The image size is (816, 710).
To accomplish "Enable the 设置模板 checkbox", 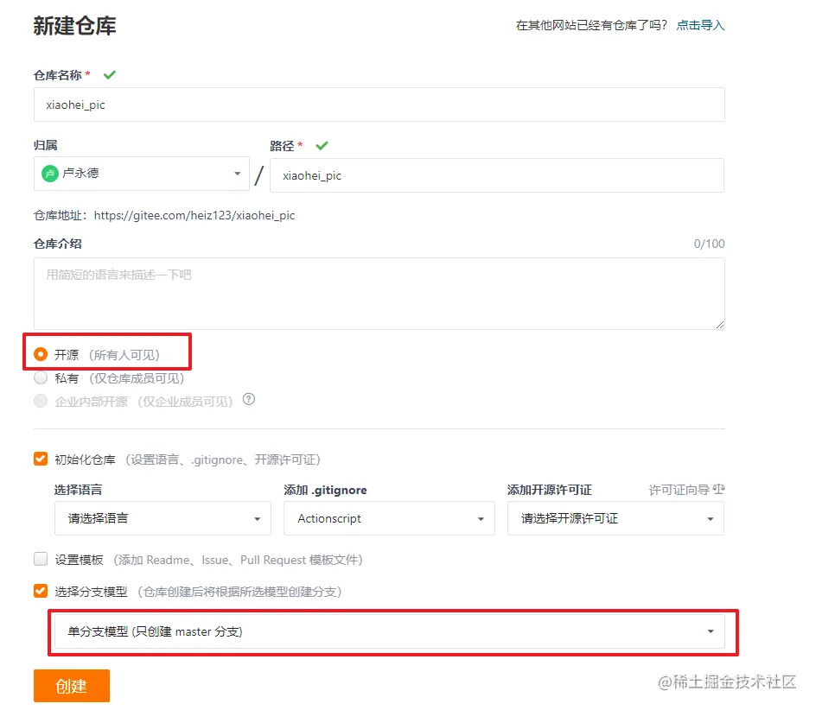I will [41, 559].
